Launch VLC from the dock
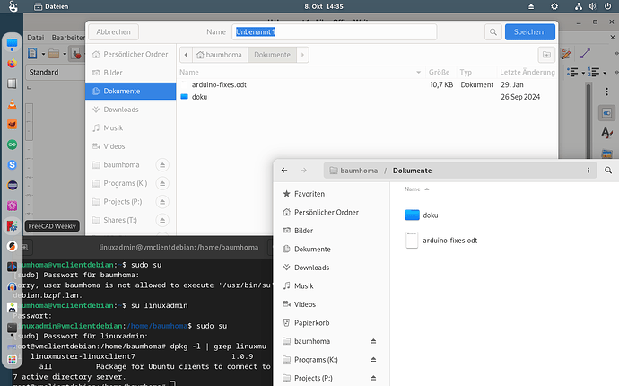The width and height of the screenshot is (619, 386). coord(12,104)
